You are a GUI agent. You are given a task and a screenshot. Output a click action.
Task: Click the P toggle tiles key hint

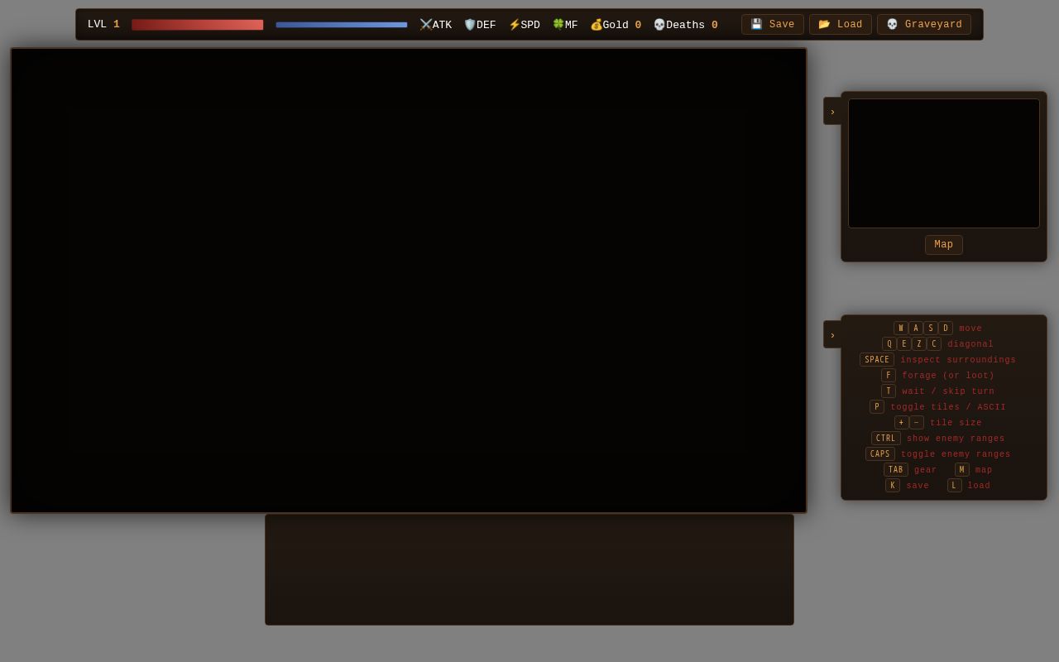pyautogui.click(x=877, y=407)
